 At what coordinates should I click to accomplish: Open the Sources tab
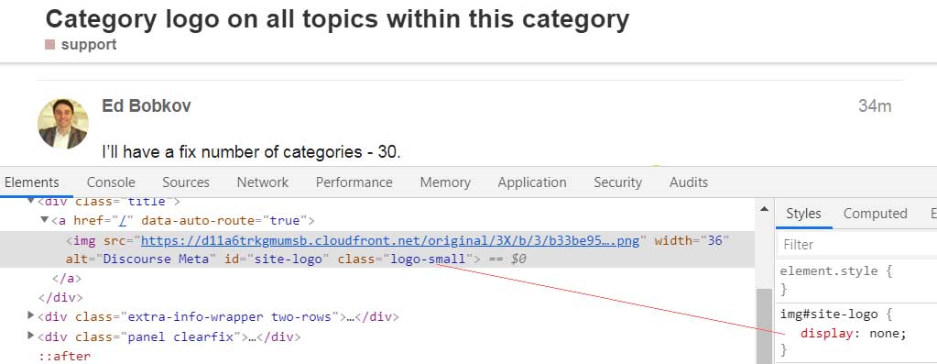pyautogui.click(x=186, y=182)
